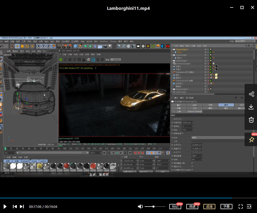Delete the video with the trash icon

click(x=251, y=120)
